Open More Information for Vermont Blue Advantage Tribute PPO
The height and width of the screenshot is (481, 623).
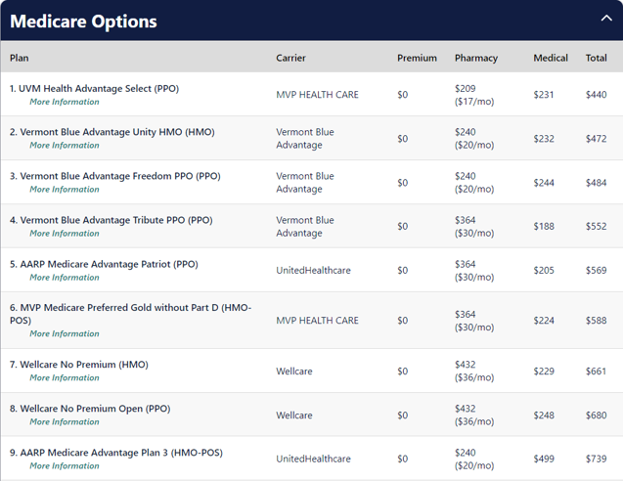coord(64,234)
